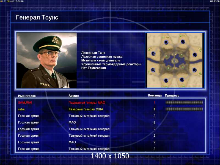Select start position marker numbered 1 on map
This screenshot has height=165, width=220.
click(153, 53)
